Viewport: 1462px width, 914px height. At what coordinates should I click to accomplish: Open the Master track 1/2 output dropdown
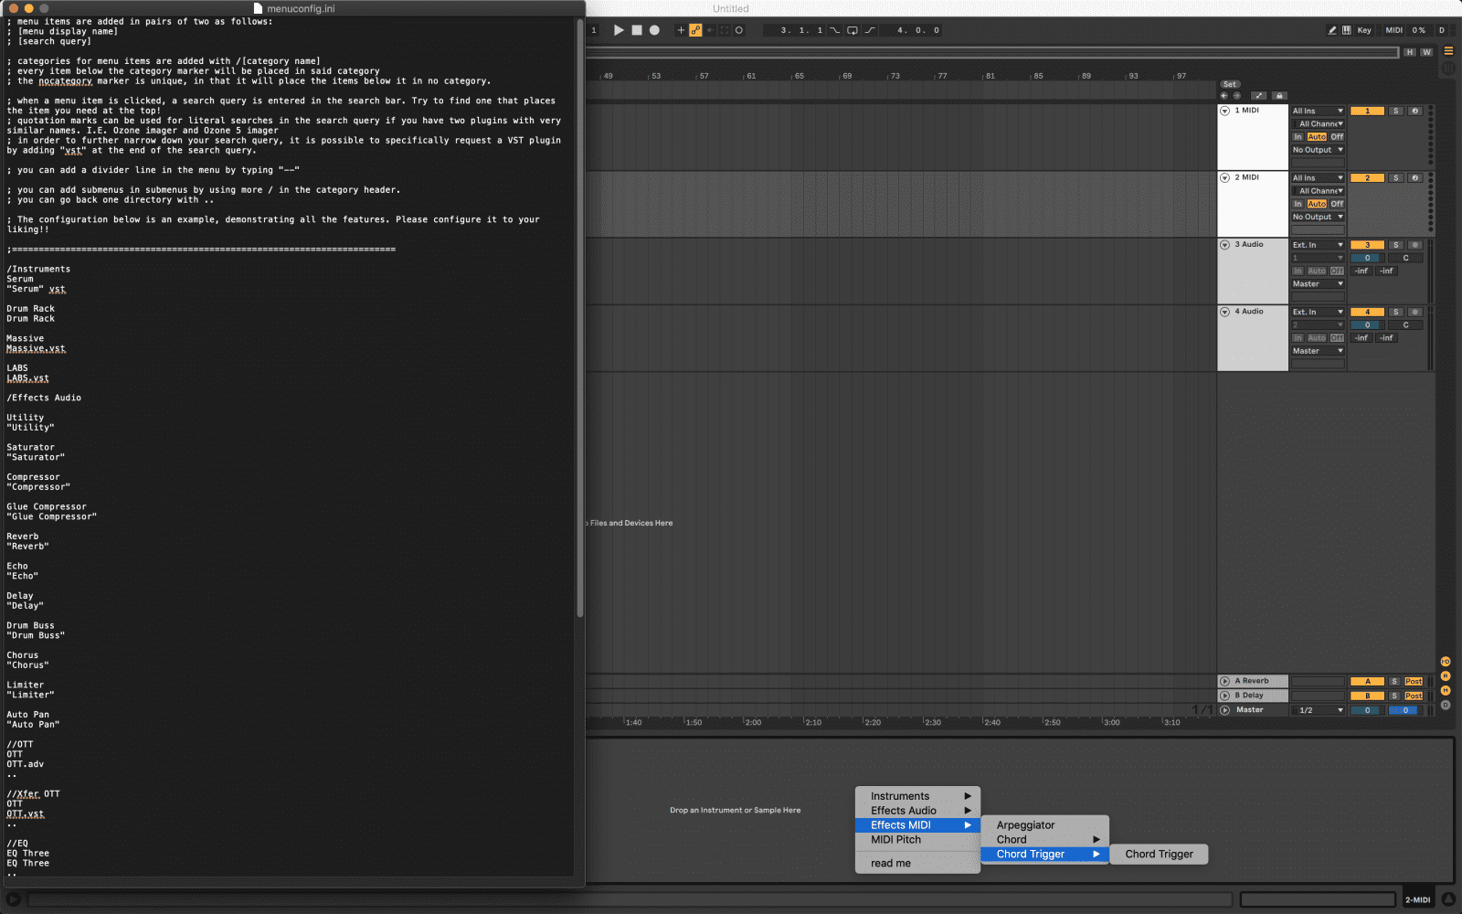coord(1318,710)
